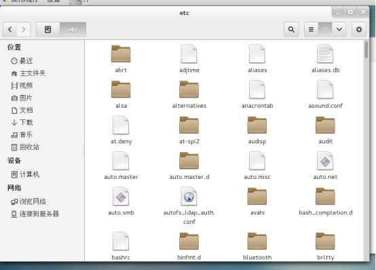Select 连接到服务器 connect to server
The width and height of the screenshot is (376, 270).
[35, 214]
